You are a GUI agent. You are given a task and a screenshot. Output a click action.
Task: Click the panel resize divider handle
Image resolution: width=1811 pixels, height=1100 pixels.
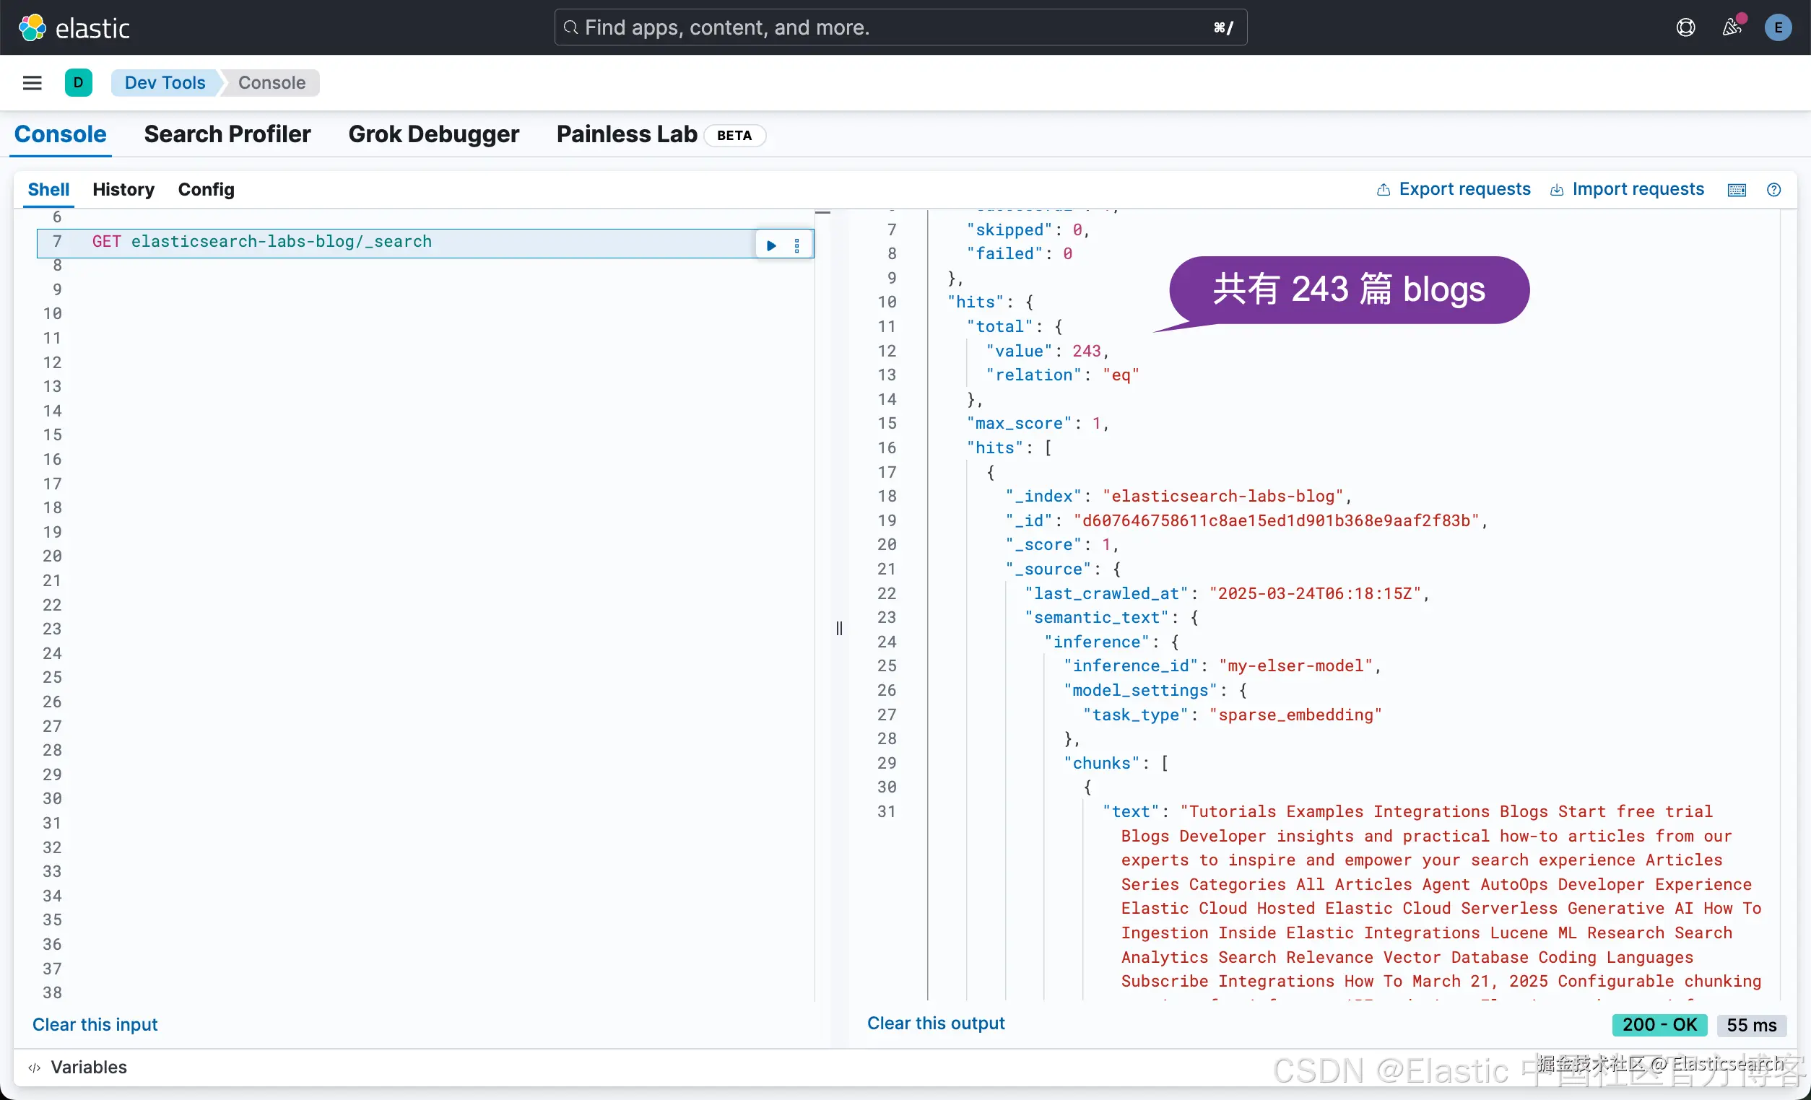(838, 628)
